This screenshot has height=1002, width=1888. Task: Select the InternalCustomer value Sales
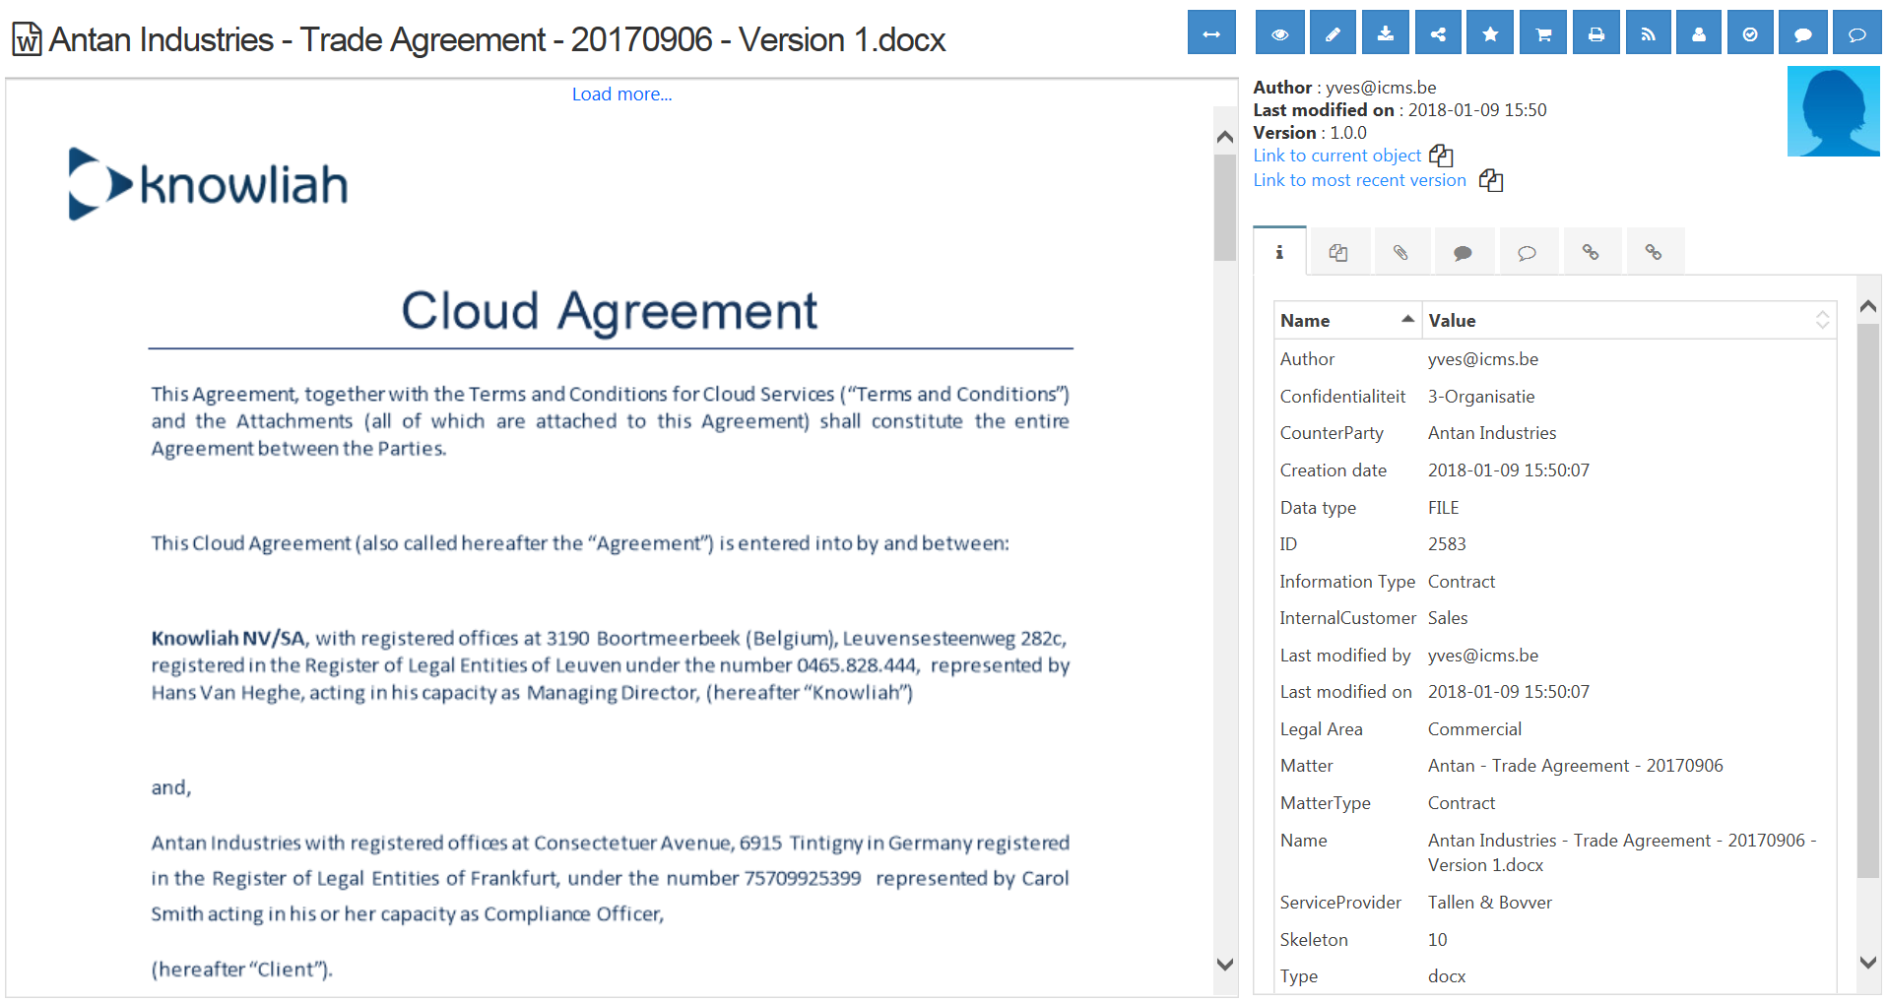pos(1448,618)
